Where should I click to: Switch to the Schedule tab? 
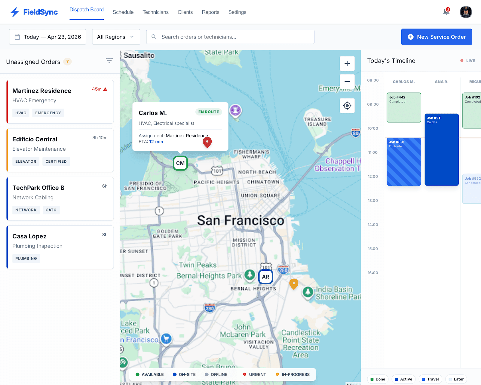[123, 12]
